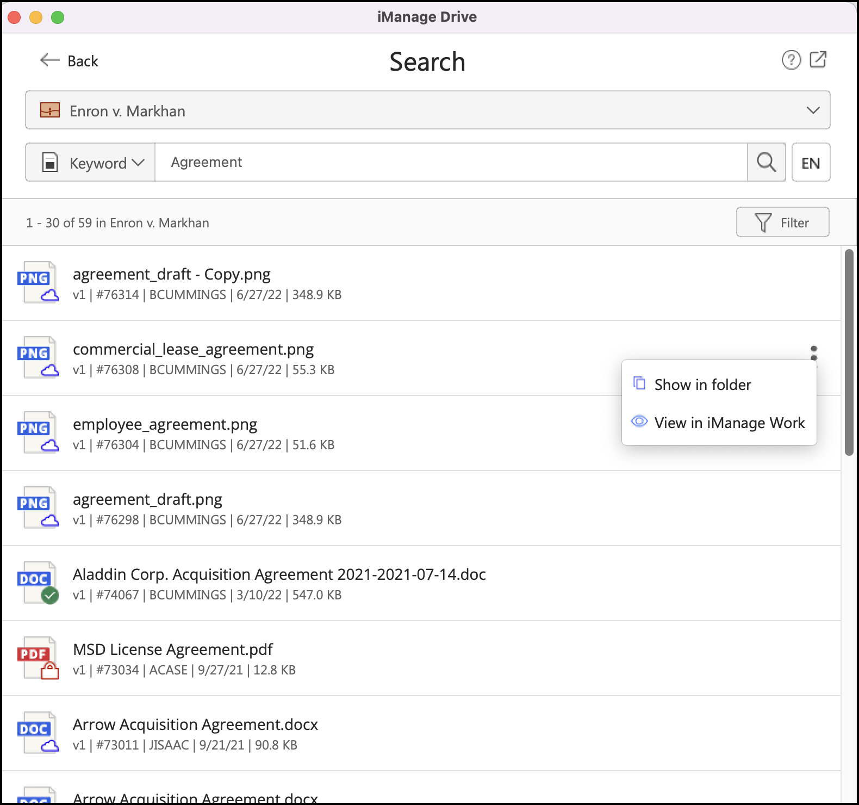Click metadata line with #74067
This screenshot has height=805, width=859.
207,595
